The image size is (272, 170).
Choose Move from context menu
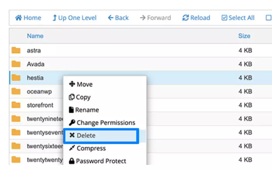tap(81, 84)
